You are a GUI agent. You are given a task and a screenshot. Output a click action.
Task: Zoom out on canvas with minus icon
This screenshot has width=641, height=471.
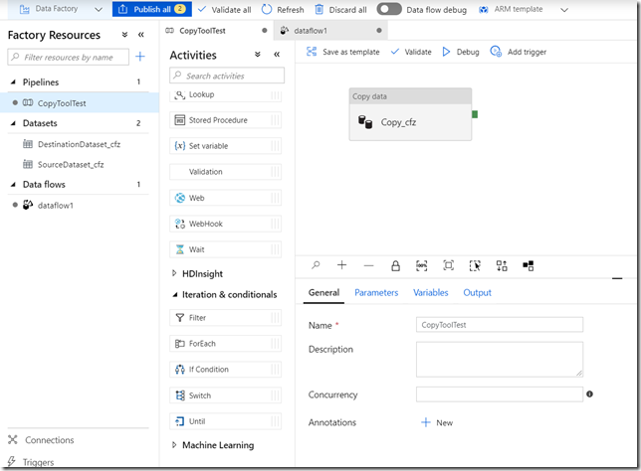click(x=368, y=265)
